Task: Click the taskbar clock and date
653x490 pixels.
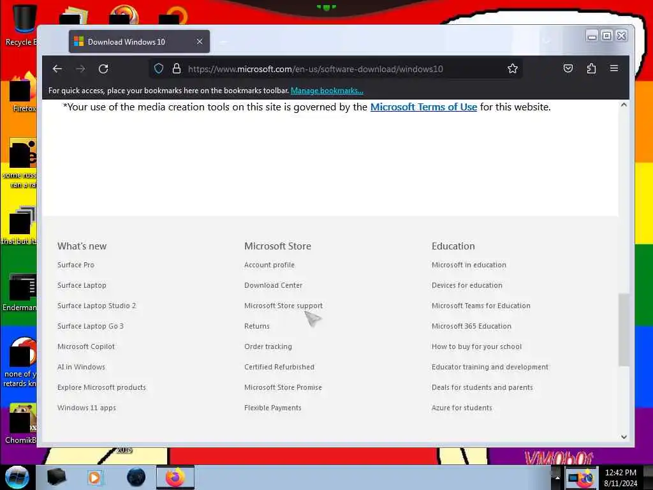Action: 620,478
